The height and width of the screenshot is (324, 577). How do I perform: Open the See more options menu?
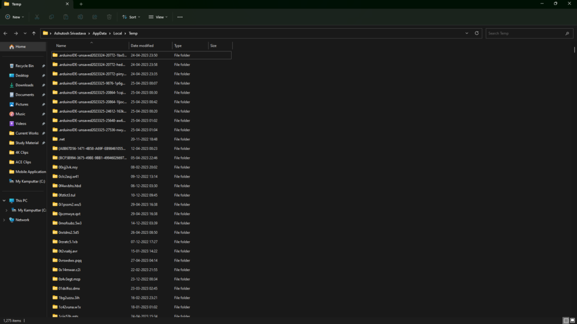[180, 17]
